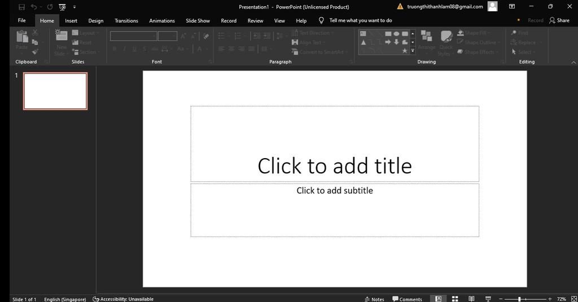Start slideshow from beginning in quick access toolbar

[x=62, y=7]
